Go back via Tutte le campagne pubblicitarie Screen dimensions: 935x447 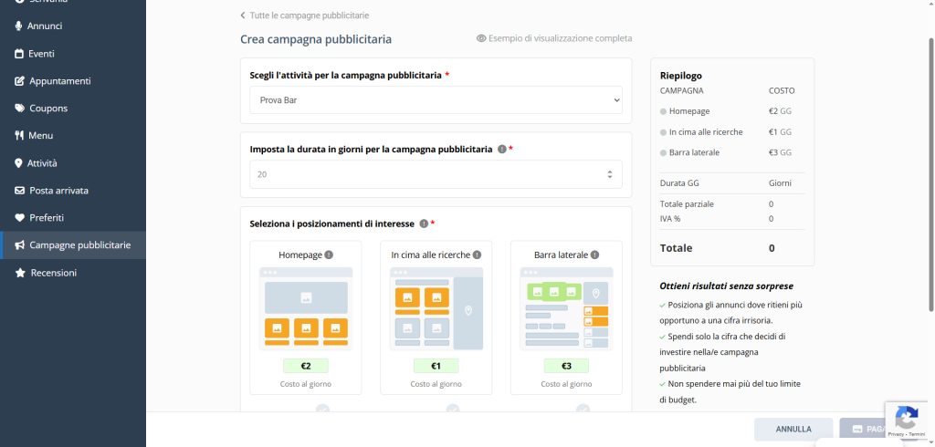coord(305,16)
